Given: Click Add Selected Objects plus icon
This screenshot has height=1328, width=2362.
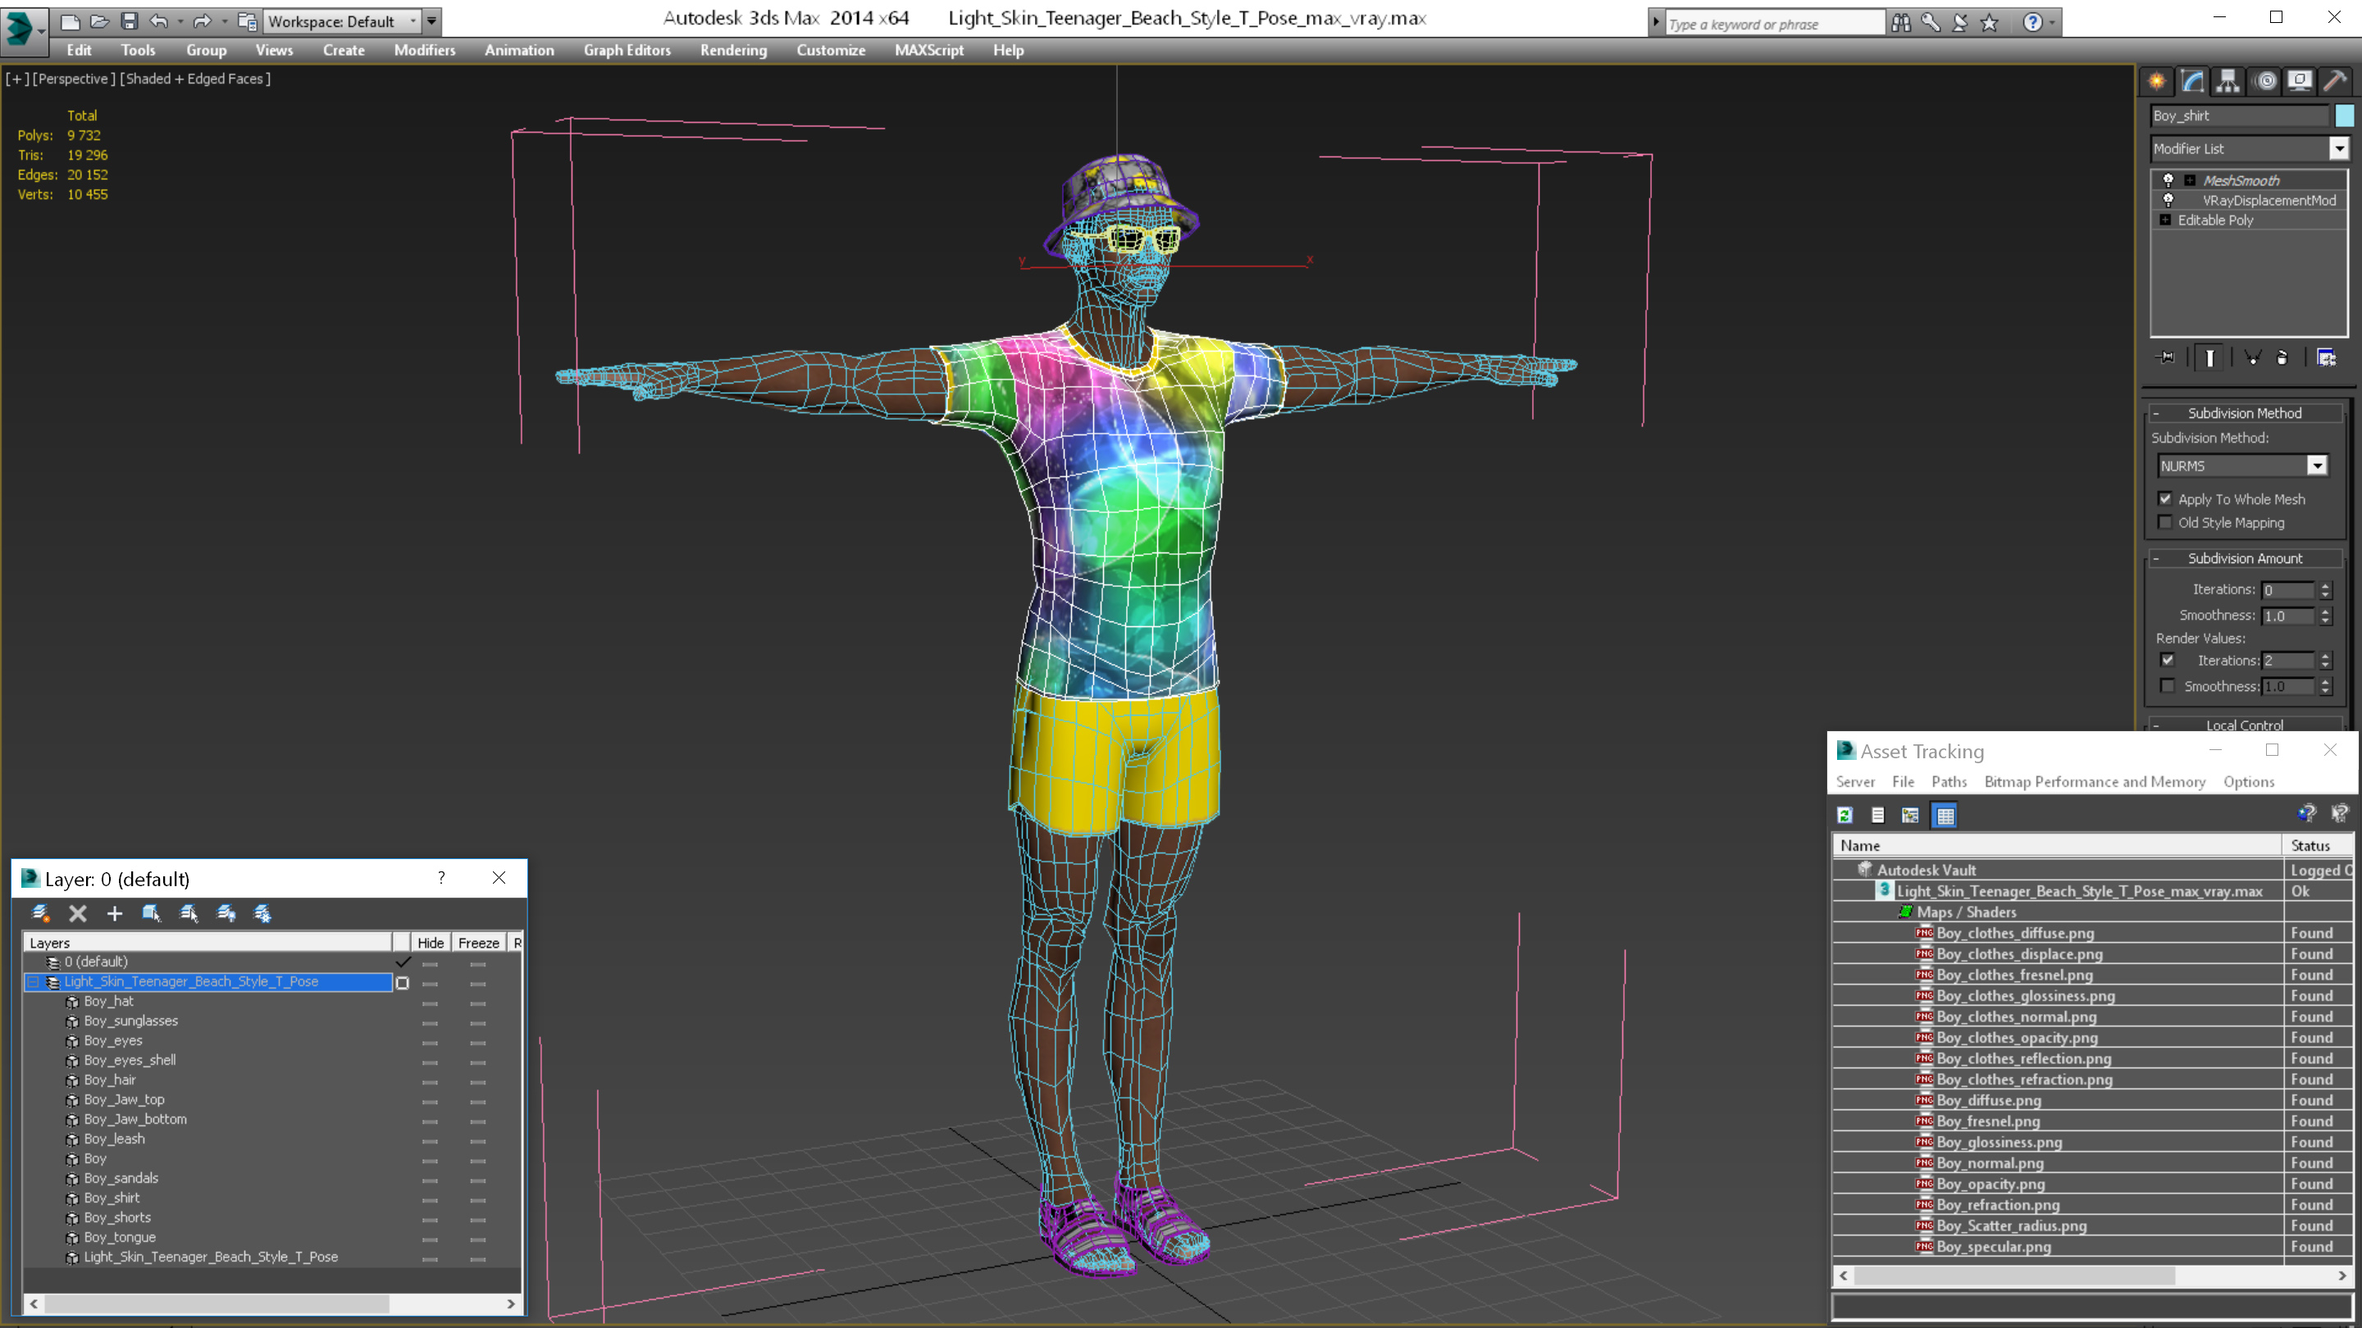Looking at the screenshot, I should (115, 913).
